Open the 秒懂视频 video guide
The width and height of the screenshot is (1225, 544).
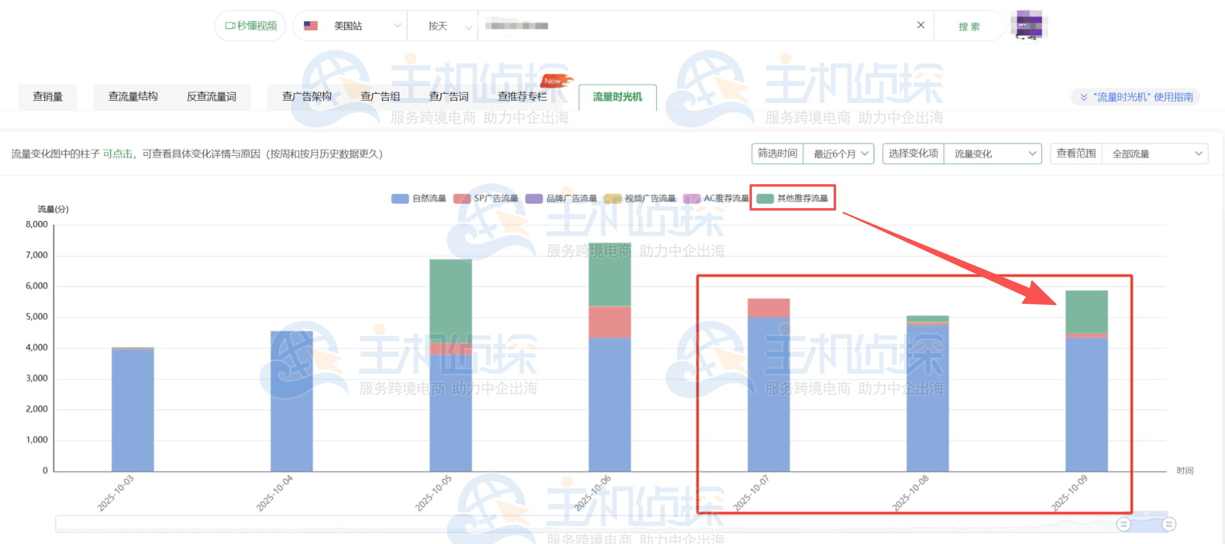251,26
